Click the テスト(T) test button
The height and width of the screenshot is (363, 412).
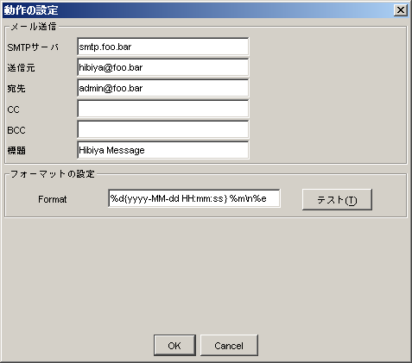(337, 199)
